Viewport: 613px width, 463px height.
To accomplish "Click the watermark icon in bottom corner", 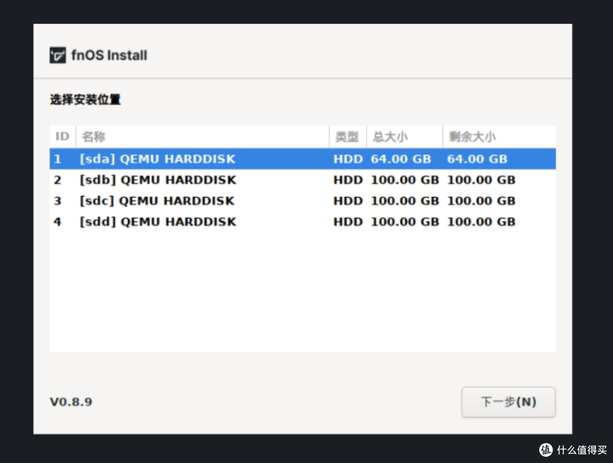I will pyautogui.click(x=546, y=450).
